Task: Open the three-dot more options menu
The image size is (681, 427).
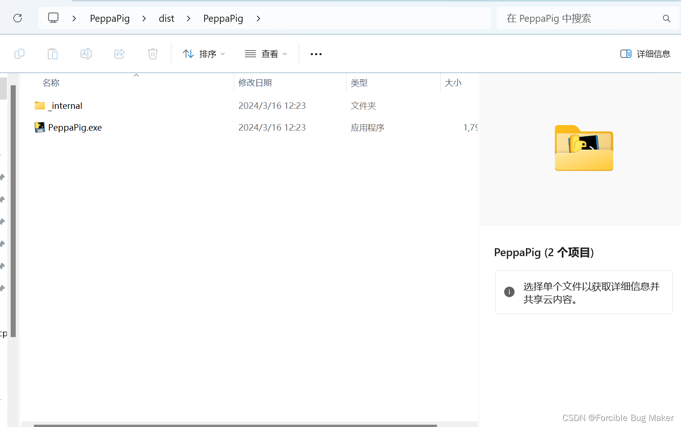Action: point(316,54)
